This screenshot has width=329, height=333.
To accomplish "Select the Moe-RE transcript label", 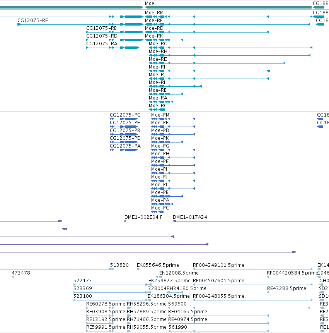I will tap(158, 59).
